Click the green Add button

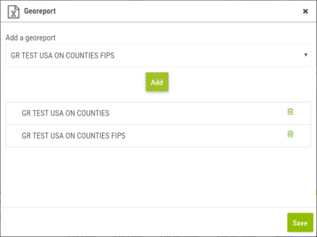[x=157, y=82]
